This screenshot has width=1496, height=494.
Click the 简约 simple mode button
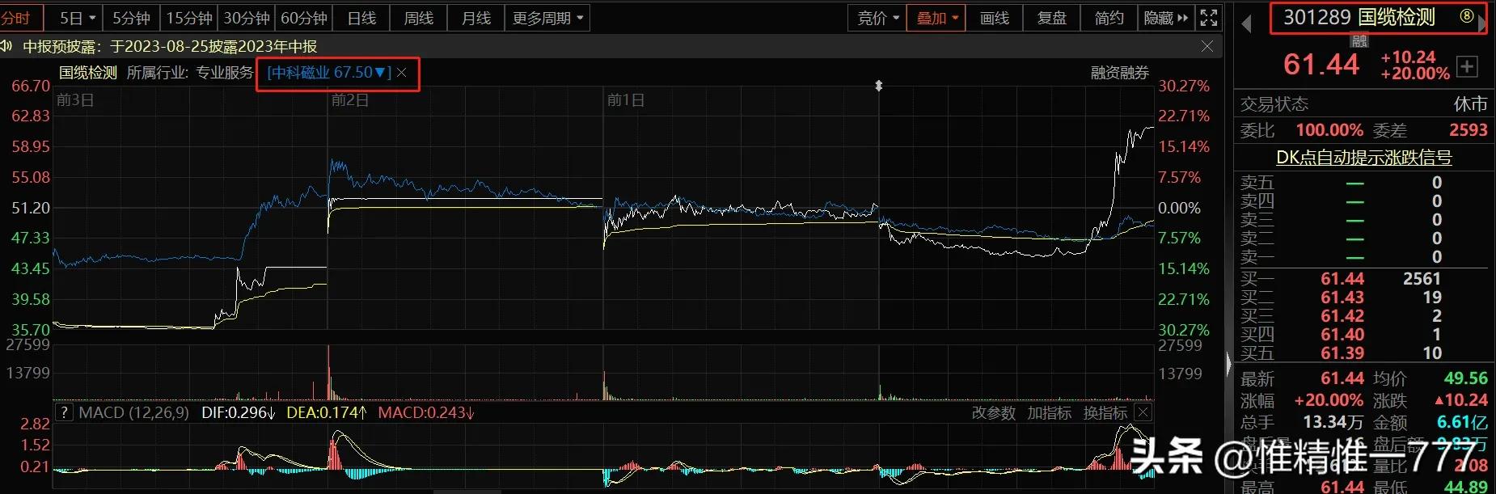pyautogui.click(x=1109, y=18)
